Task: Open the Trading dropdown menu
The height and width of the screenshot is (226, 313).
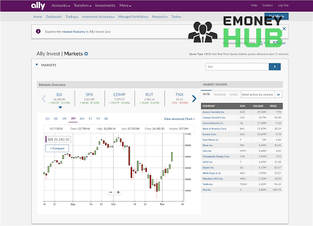Action: [72, 16]
